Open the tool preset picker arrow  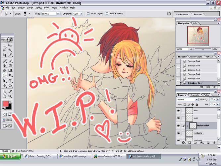11,14
